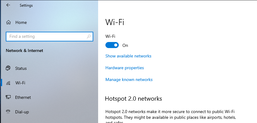Select the Dial-up label in sidebar
The height and width of the screenshot is (123, 257).
coord(22,112)
